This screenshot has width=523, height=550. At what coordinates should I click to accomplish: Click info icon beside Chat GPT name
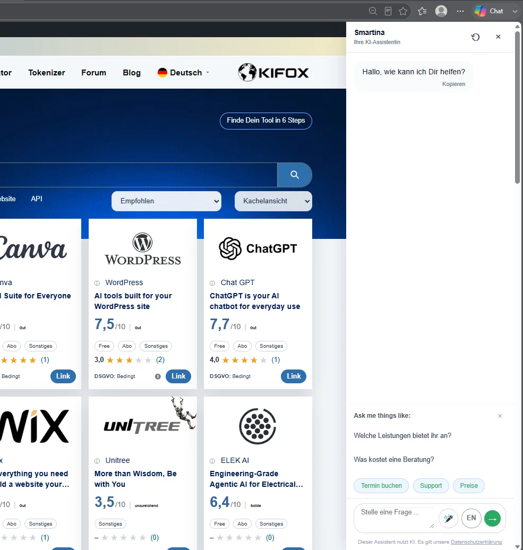tap(212, 283)
